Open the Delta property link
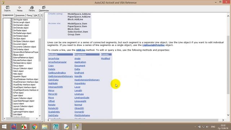231x130 pixels. pos(77,69)
